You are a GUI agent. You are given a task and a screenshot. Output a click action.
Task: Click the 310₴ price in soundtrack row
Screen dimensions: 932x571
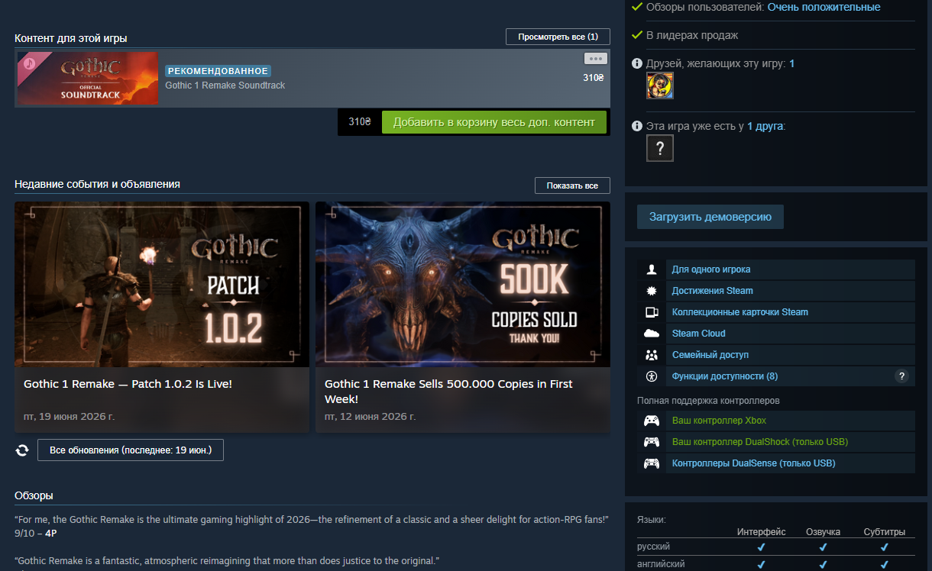(x=594, y=78)
